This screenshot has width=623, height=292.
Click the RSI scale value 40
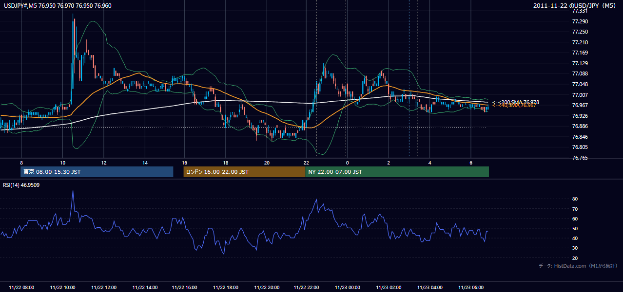(575, 238)
